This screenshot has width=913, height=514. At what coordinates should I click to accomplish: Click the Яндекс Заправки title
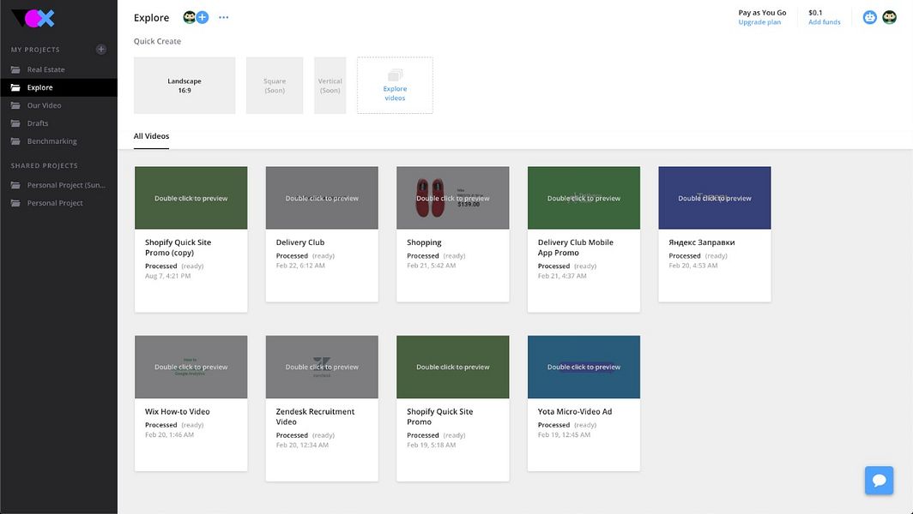(702, 242)
